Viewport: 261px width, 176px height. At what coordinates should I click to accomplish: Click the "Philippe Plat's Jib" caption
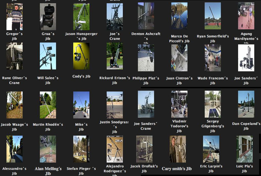(x=146, y=80)
